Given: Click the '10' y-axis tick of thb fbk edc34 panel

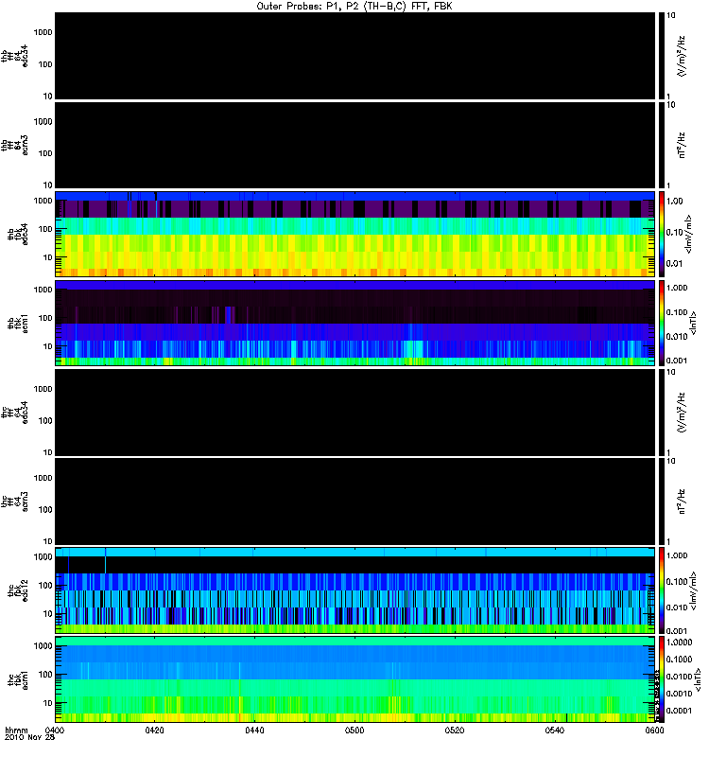Looking at the screenshot, I should [x=48, y=257].
